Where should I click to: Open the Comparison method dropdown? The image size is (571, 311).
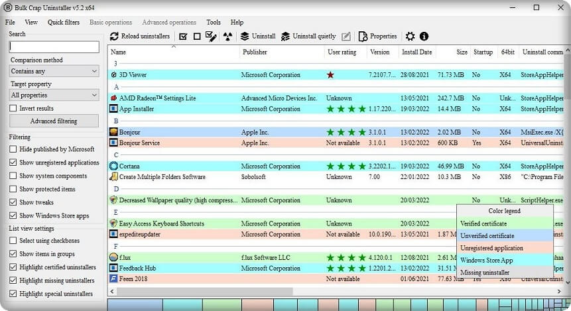point(54,71)
